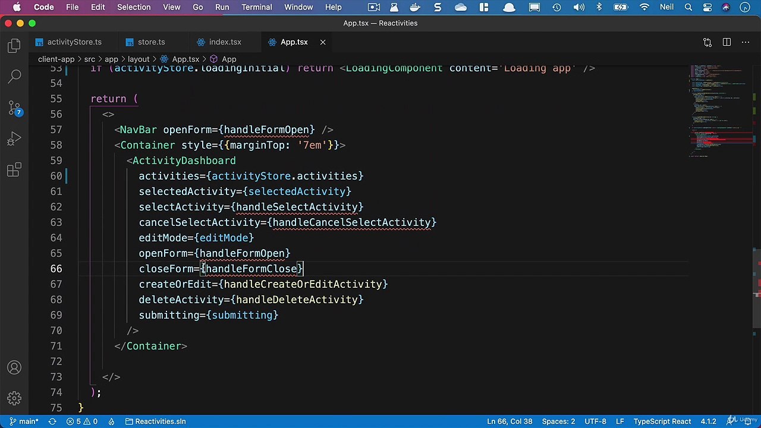This screenshot has width=761, height=428.
Task: Open the Window menu
Action: pyautogui.click(x=298, y=7)
